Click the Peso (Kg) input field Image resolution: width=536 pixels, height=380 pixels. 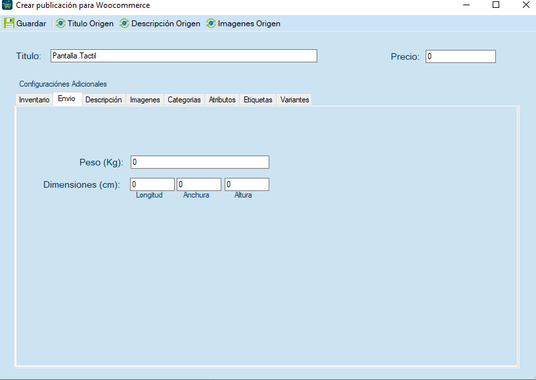click(x=200, y=162)
